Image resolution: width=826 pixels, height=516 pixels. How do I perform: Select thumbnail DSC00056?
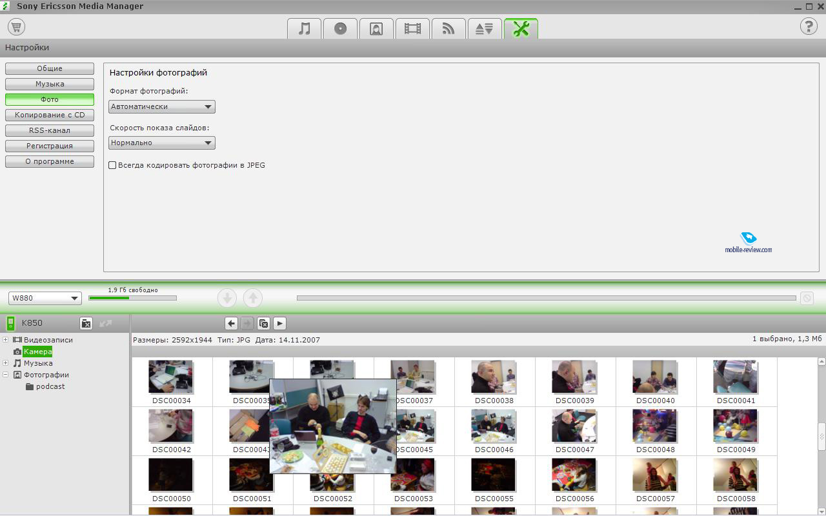[x=574, y=475]
